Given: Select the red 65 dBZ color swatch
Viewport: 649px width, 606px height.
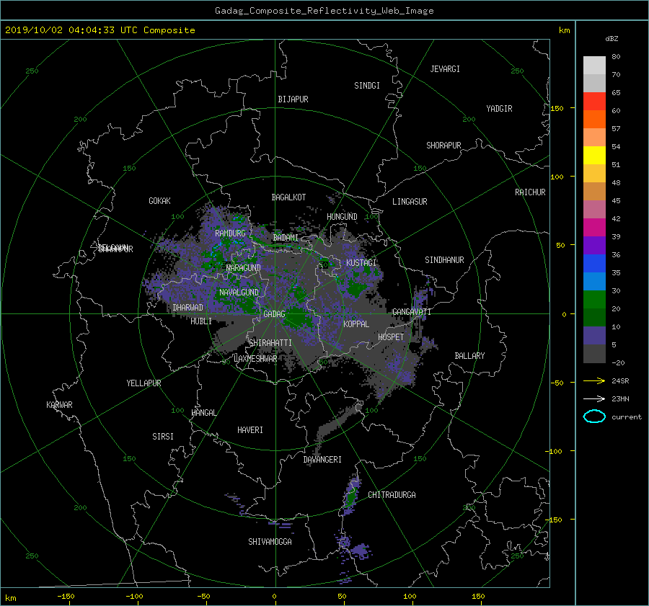Looking at the screenshot, I should point(594,101).
